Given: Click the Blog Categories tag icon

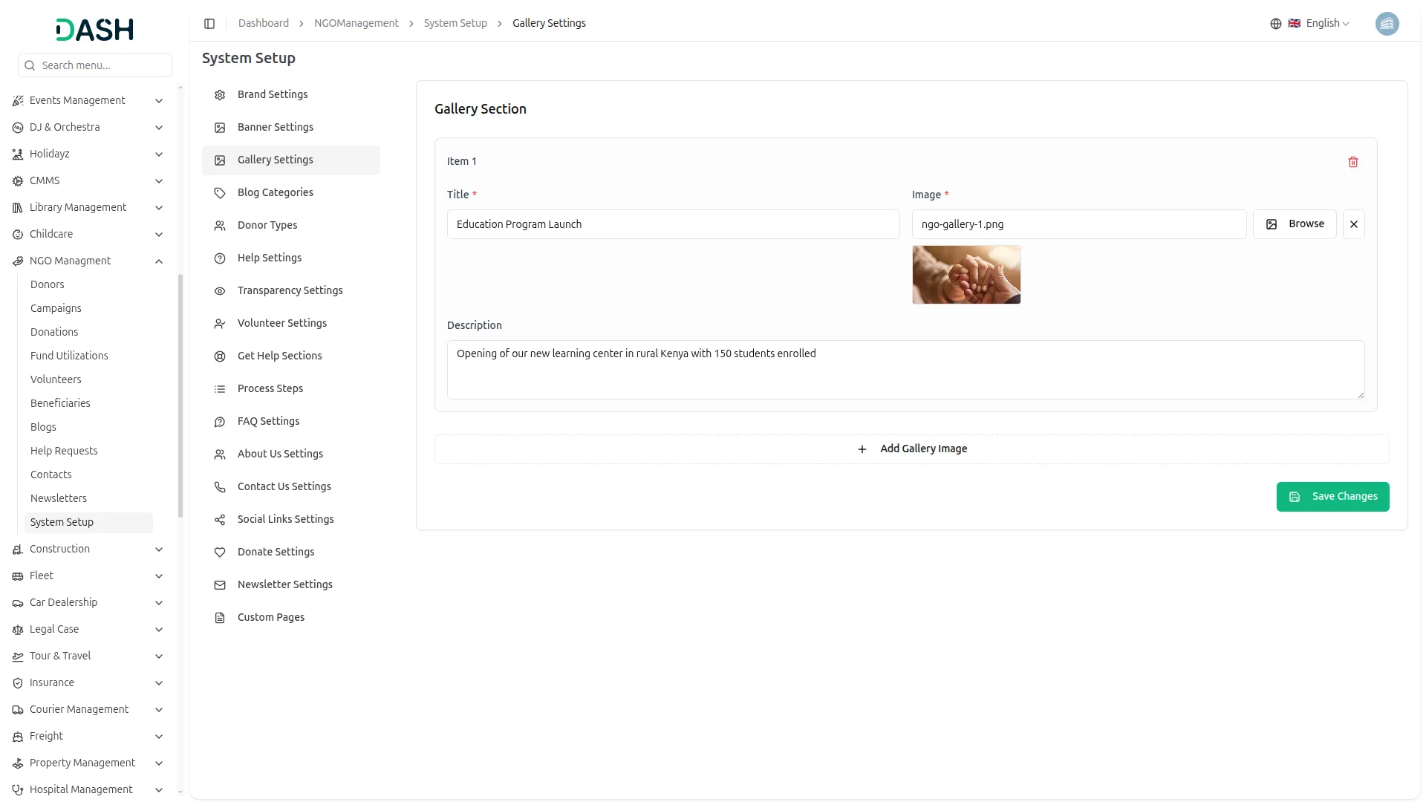Looking at the screenshot, I should tap(220, 193).
